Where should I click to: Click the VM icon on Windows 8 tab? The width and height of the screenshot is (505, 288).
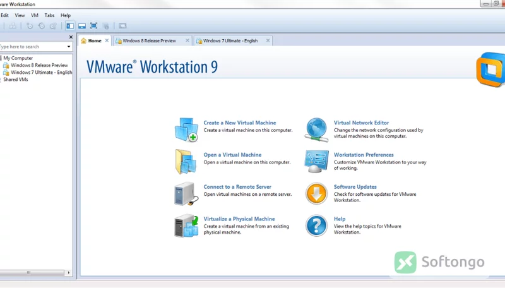point(119,41)
